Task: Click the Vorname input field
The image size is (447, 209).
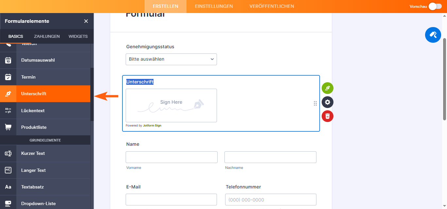Action: (x=171, y=157)
